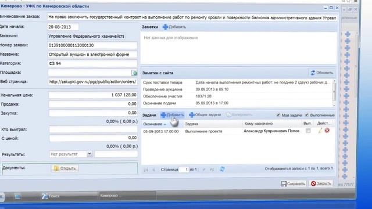
Task: Toggle the Выполненные checkbox
Action: 306,115
